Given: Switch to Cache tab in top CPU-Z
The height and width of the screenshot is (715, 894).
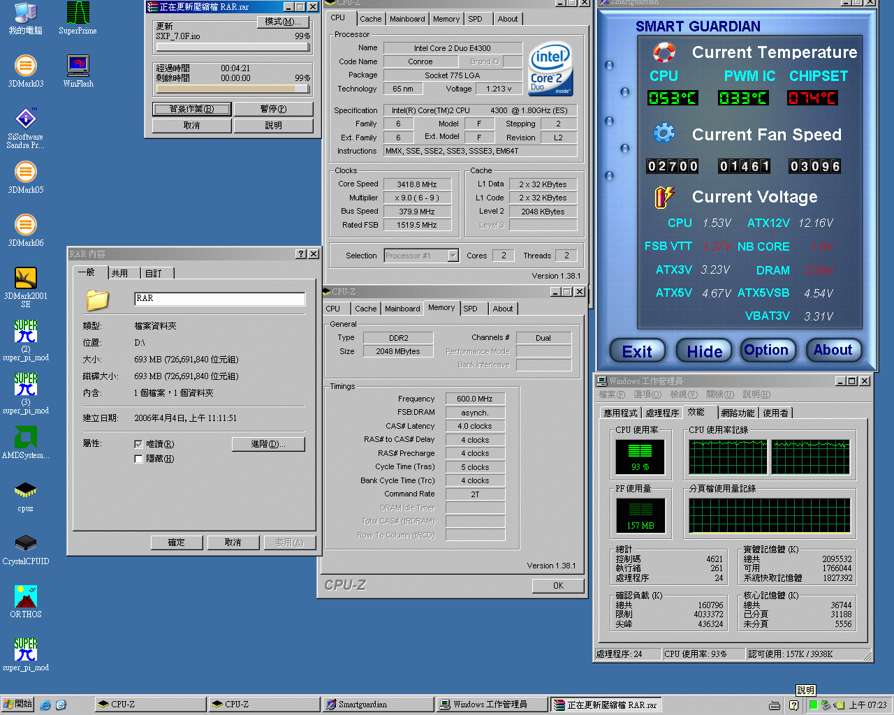Looking at the screenshot, I should click(371, 19).
